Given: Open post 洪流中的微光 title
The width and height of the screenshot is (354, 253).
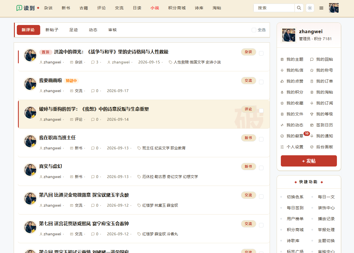Looking at the screenshot, I should [x=111, y=52].
